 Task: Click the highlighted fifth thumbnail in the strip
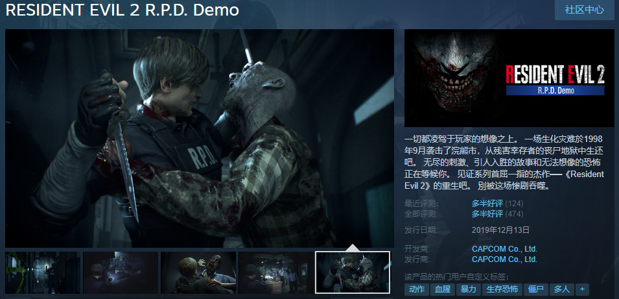click(353, 272)
